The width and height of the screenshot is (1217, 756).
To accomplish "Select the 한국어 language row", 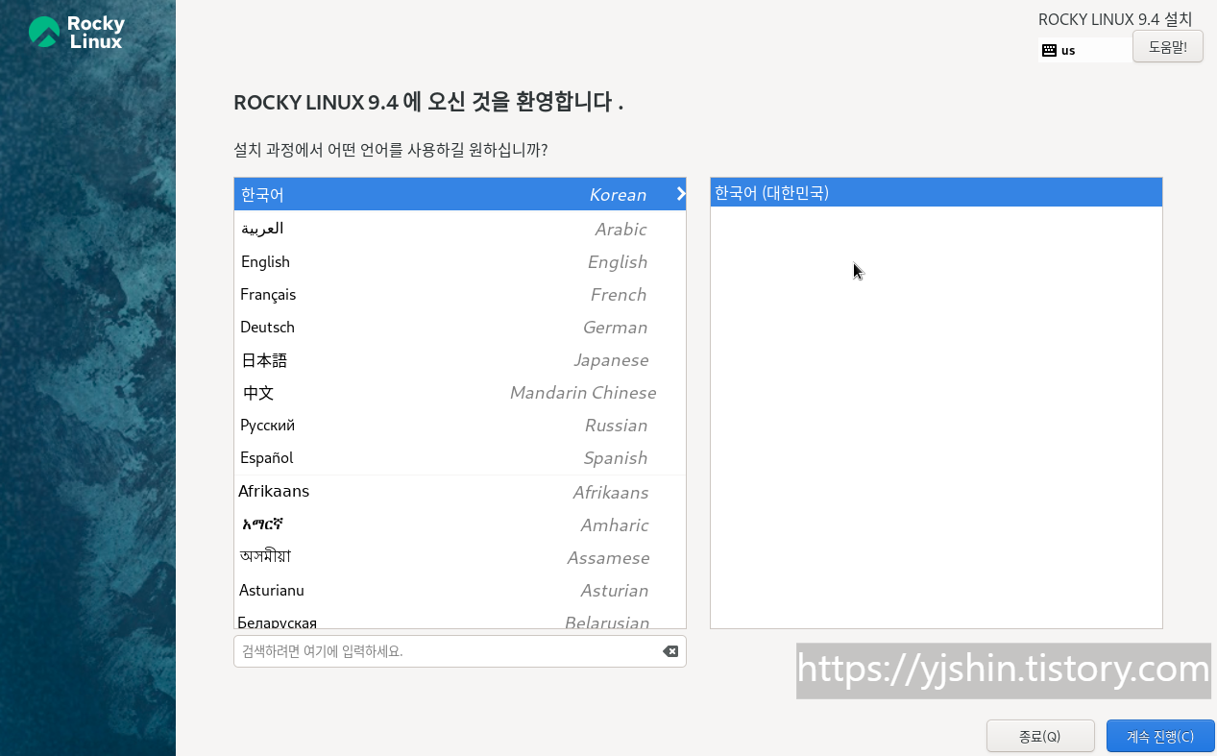I will pos(459,194).
